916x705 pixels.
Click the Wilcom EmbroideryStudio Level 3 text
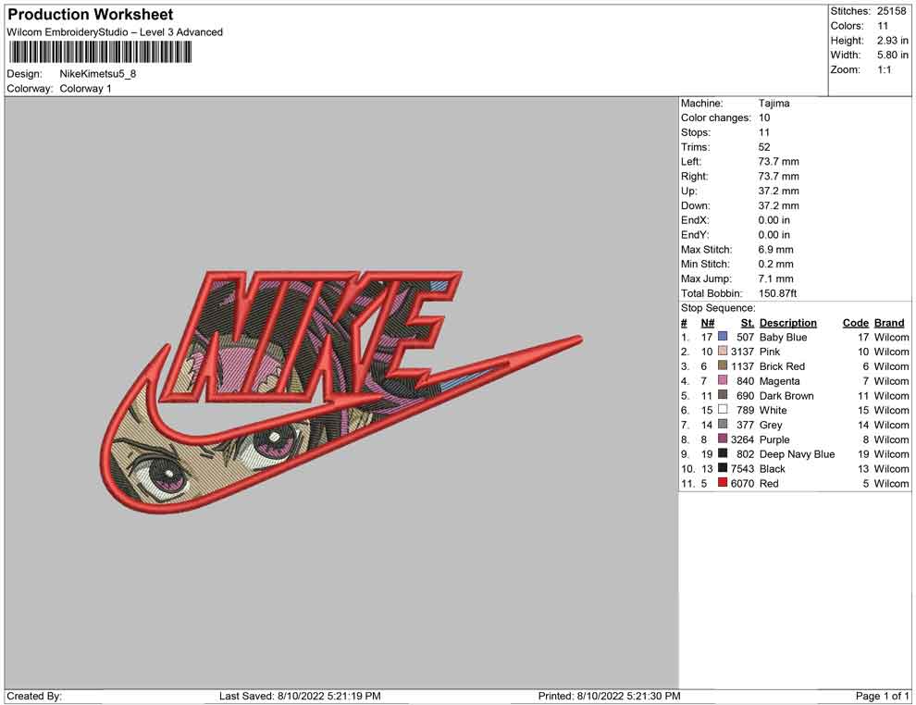point(115,32)
